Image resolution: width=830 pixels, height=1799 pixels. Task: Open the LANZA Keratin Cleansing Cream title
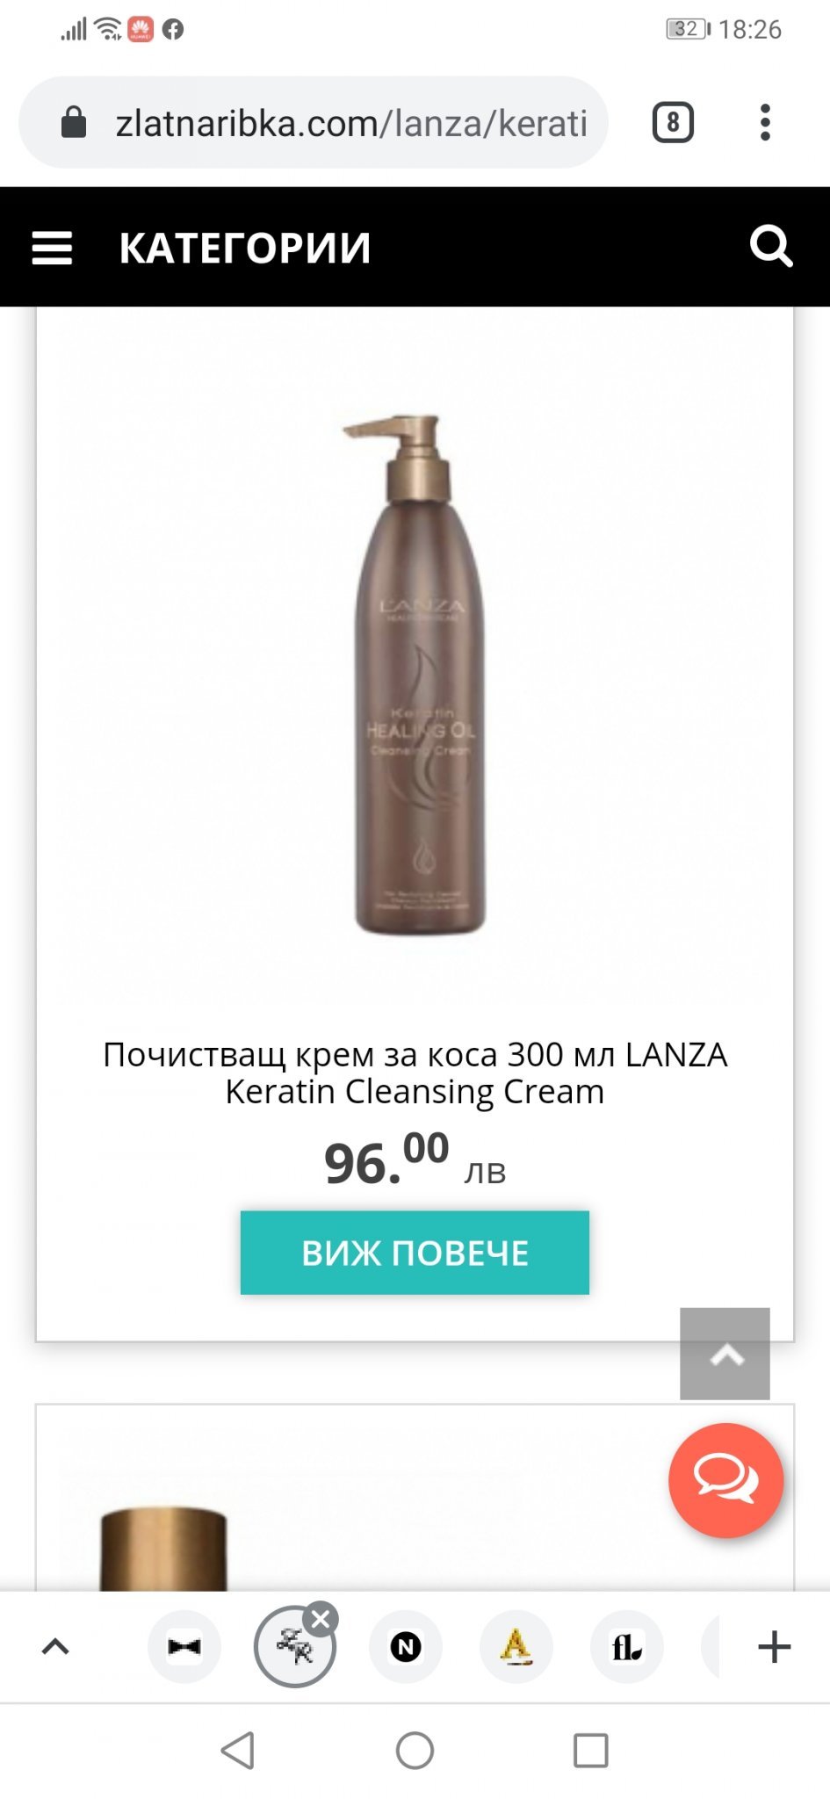pyautogui.click(x=415, y=1073)
